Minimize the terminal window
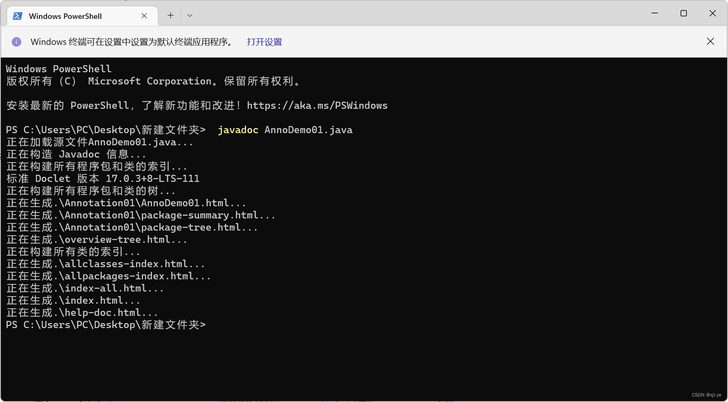This screenshot has width=728, height=402. coord(655,13)
